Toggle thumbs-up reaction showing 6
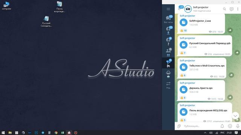Image resolution: width=241 pixels, height=135 pixels. coord(183,75)
